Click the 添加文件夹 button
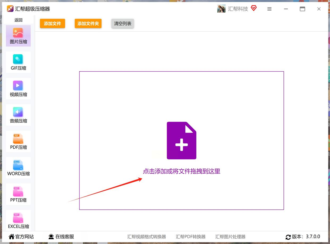The height and width of the screenshot is (244, 330). 88,23
